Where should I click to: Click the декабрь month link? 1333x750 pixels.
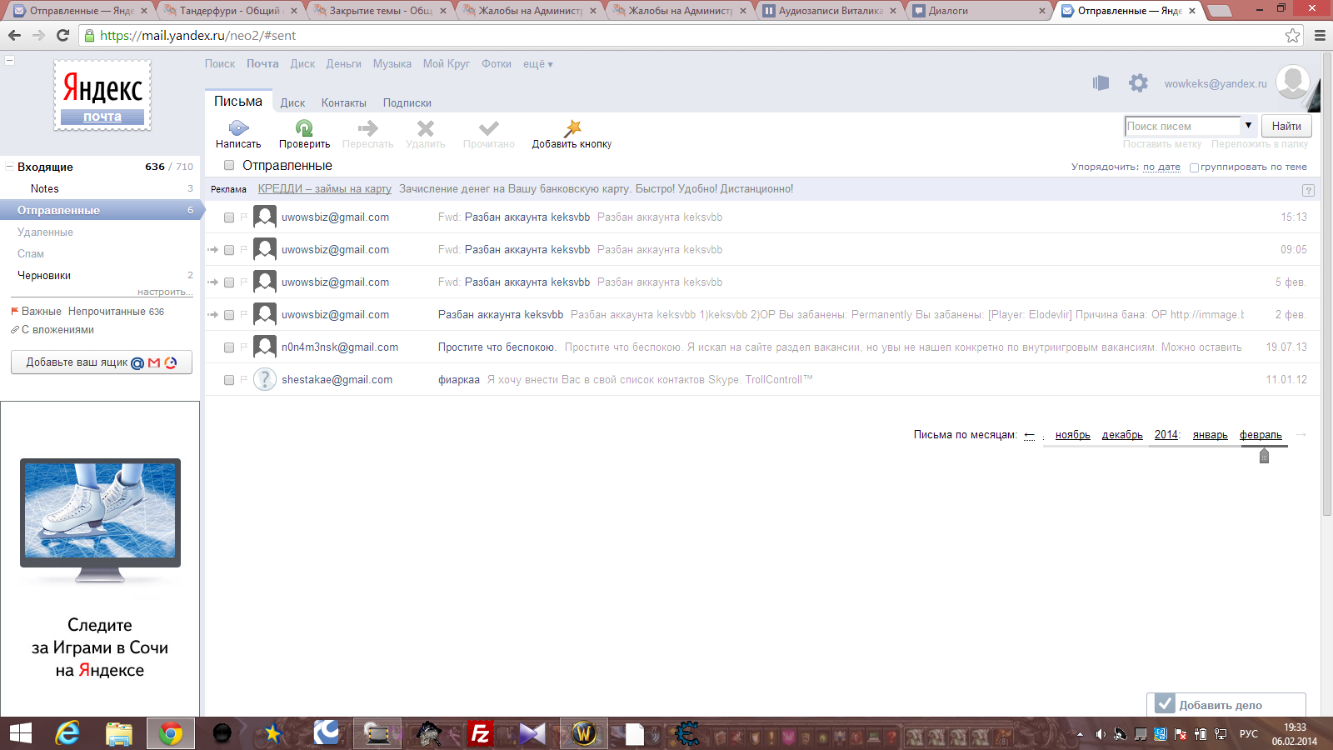(1121, 435)
